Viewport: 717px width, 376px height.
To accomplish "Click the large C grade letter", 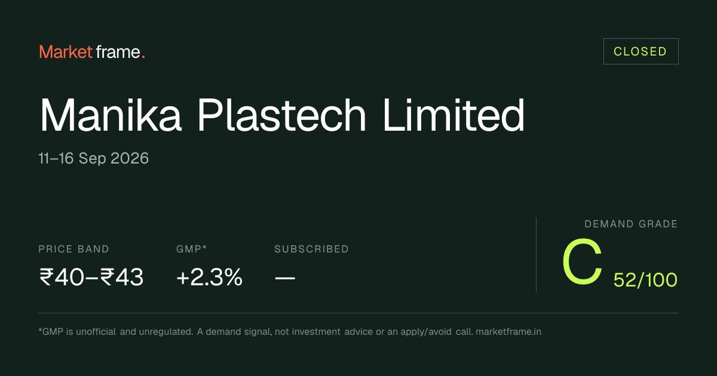I will pos(582,262).
